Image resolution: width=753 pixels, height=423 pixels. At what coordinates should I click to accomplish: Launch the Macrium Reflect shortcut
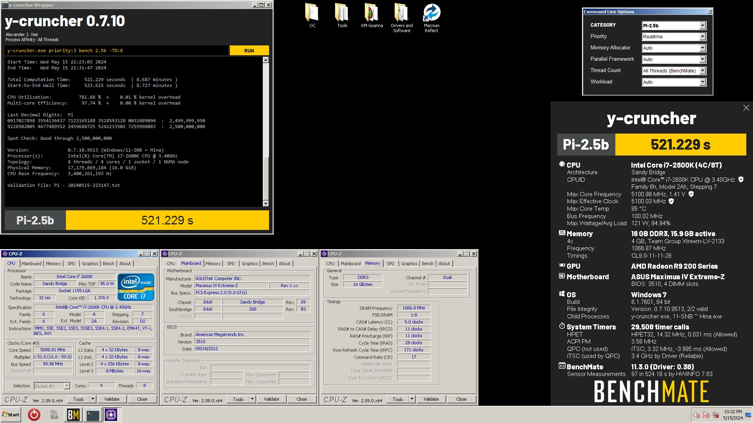click(431, 18)
